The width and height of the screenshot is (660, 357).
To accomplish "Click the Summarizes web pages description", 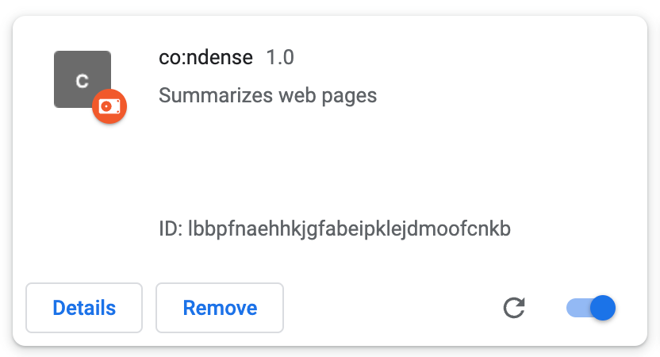I will click(x=267, y=95).
